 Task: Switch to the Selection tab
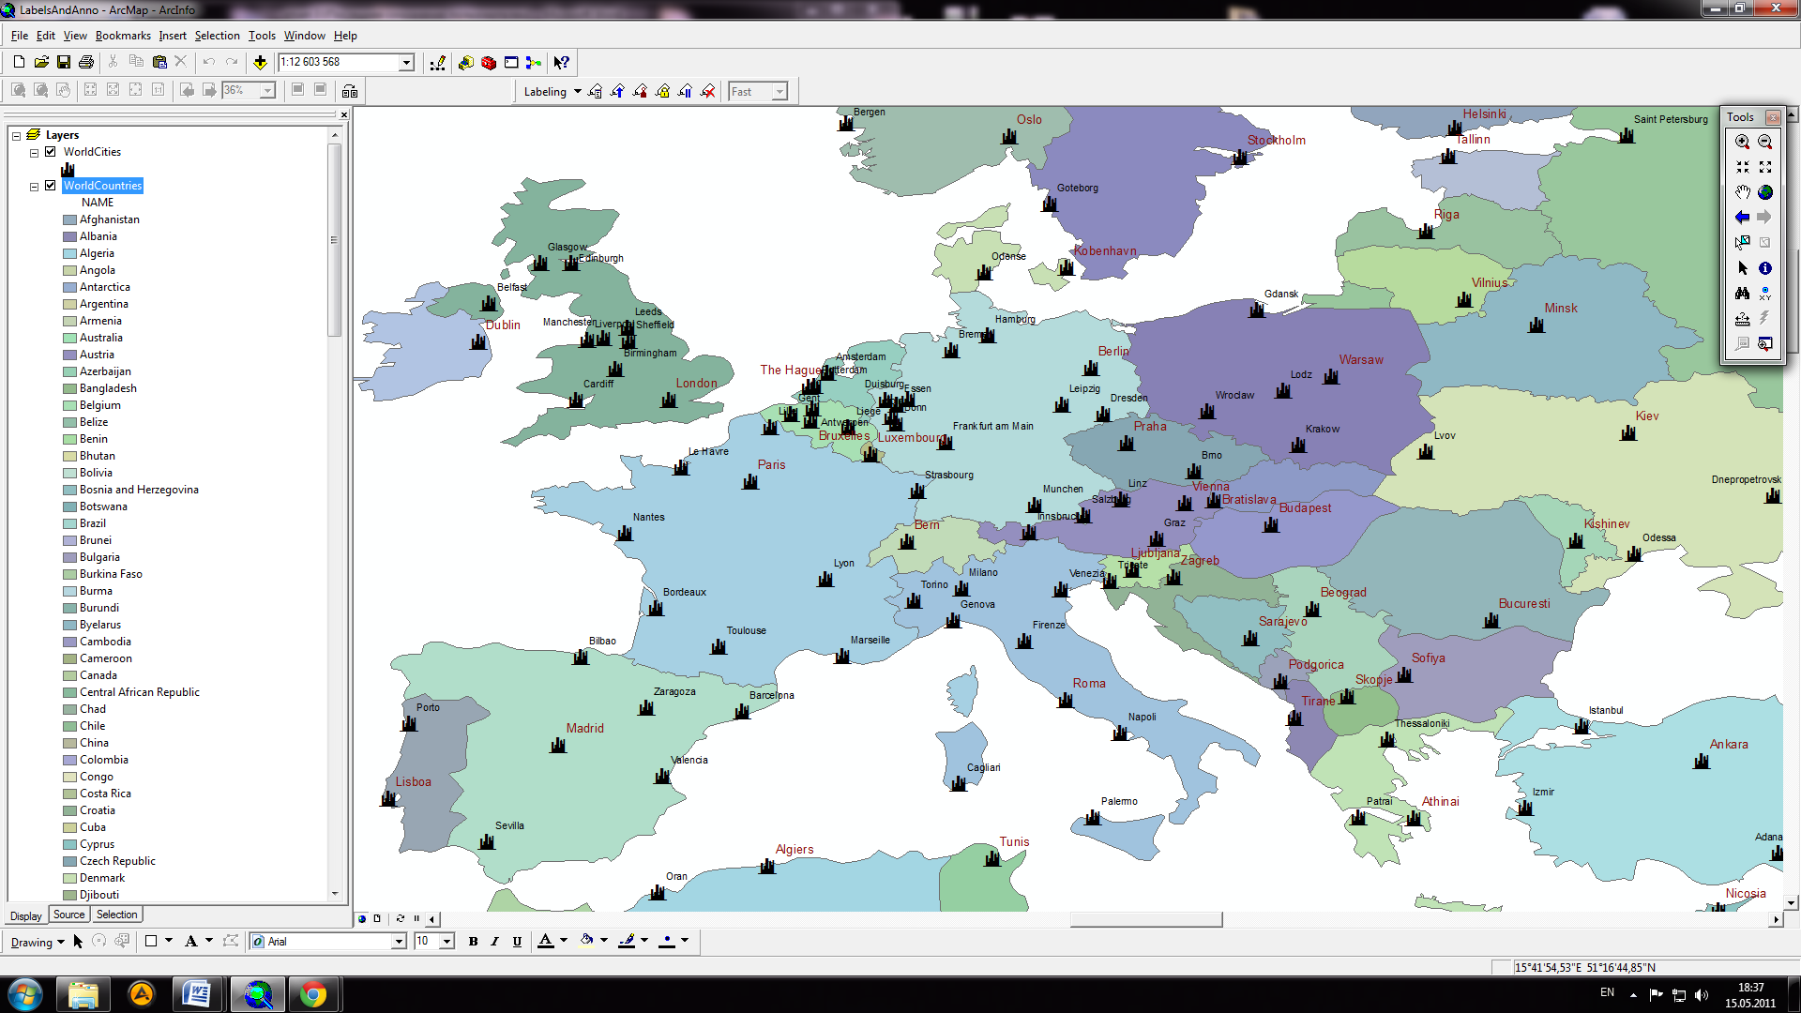[x=116, y=915]
